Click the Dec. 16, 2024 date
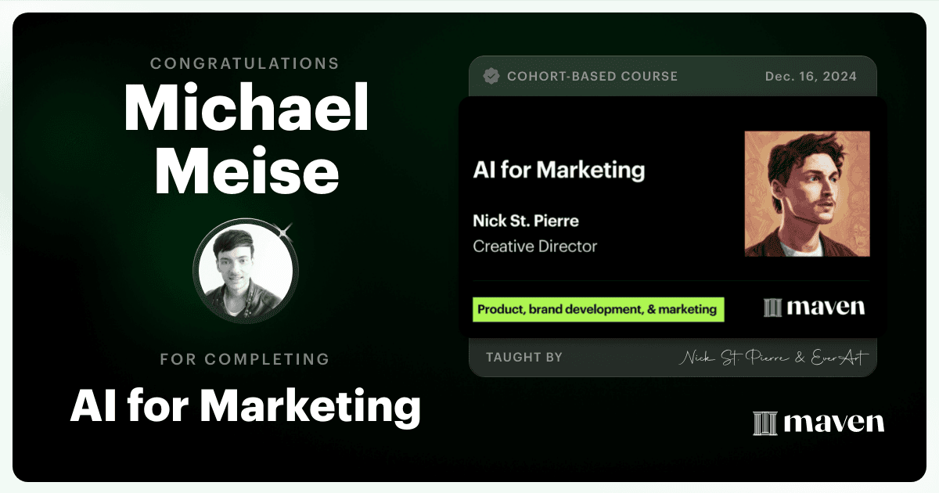Image resolution: width=939 pixels, height=493 pixels. pos(811,77)
